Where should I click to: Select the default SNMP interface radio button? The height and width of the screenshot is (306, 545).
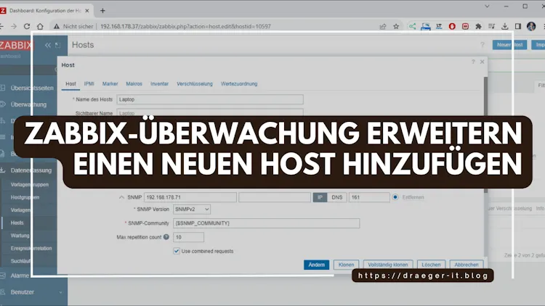(x=395, y=197)
